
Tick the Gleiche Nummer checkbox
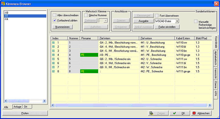[x=86, y=15]
